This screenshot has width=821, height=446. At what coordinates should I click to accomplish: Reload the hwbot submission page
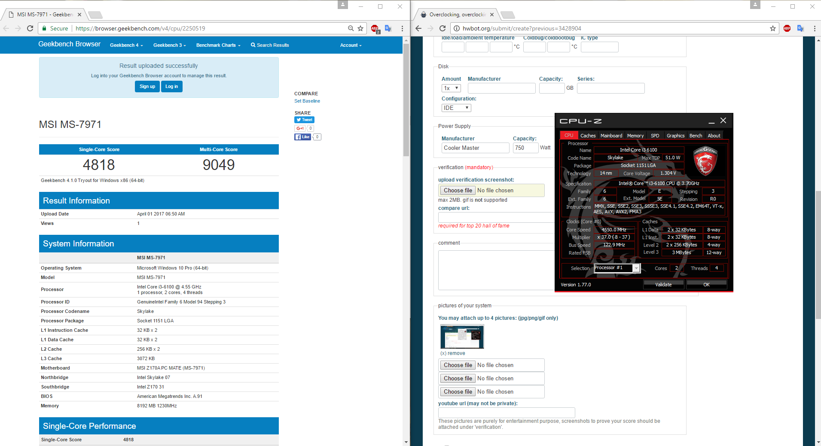pyautogui.click(x=443, y=28)
